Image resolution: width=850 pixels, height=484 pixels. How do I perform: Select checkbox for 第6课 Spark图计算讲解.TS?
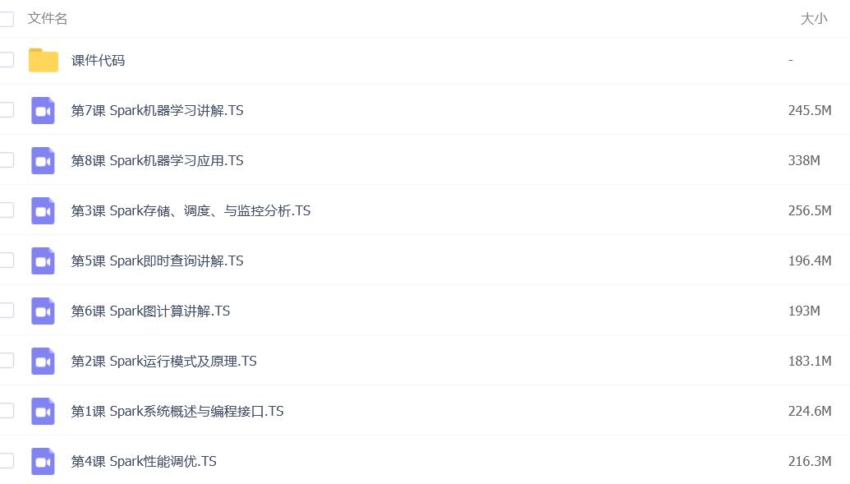(x=7, y=311)
